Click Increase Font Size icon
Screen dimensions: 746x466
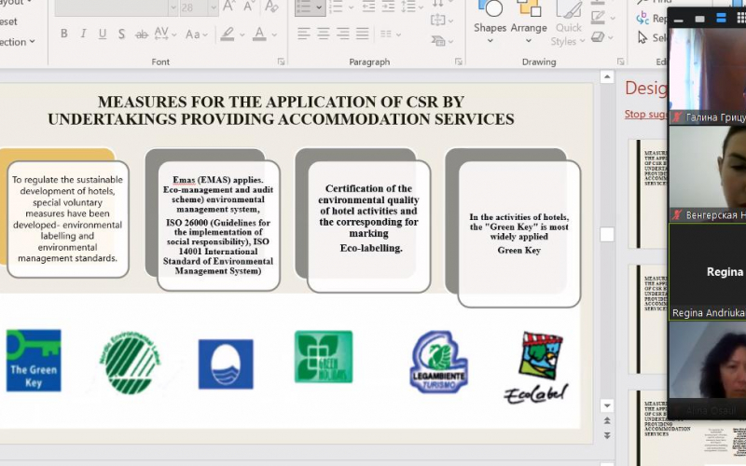coord(228,7)
